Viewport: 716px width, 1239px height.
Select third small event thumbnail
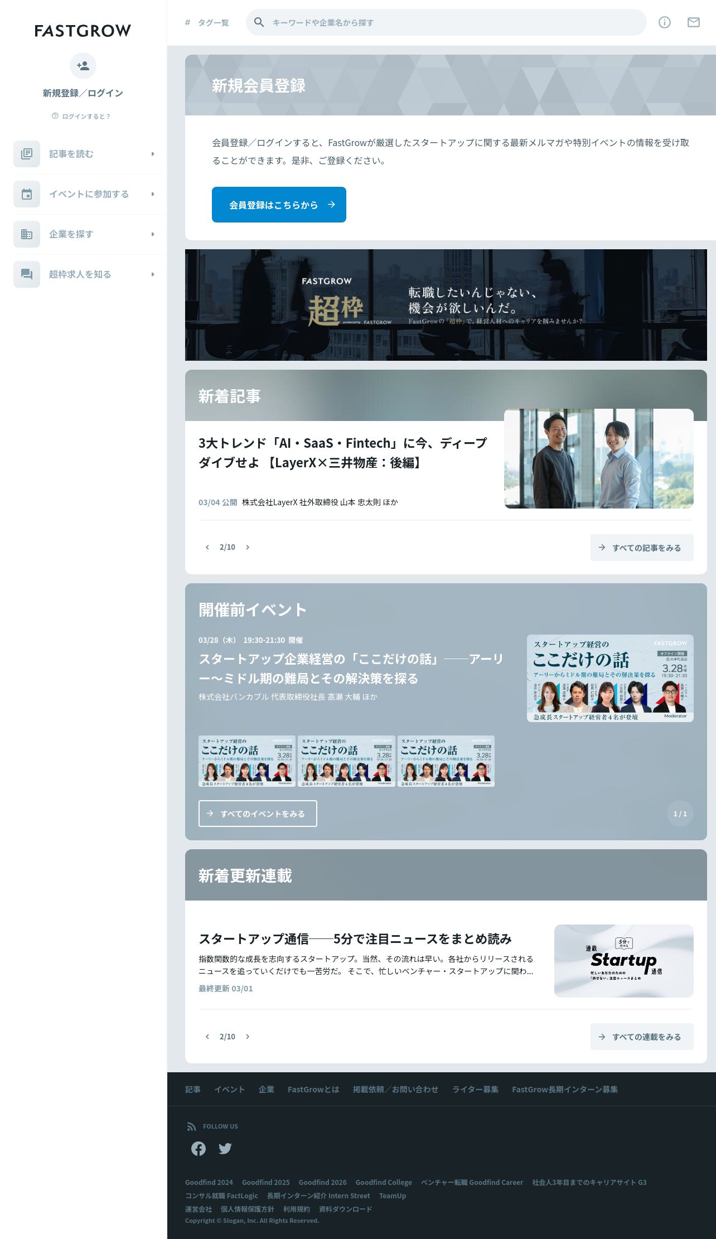(x=446, y=761)
